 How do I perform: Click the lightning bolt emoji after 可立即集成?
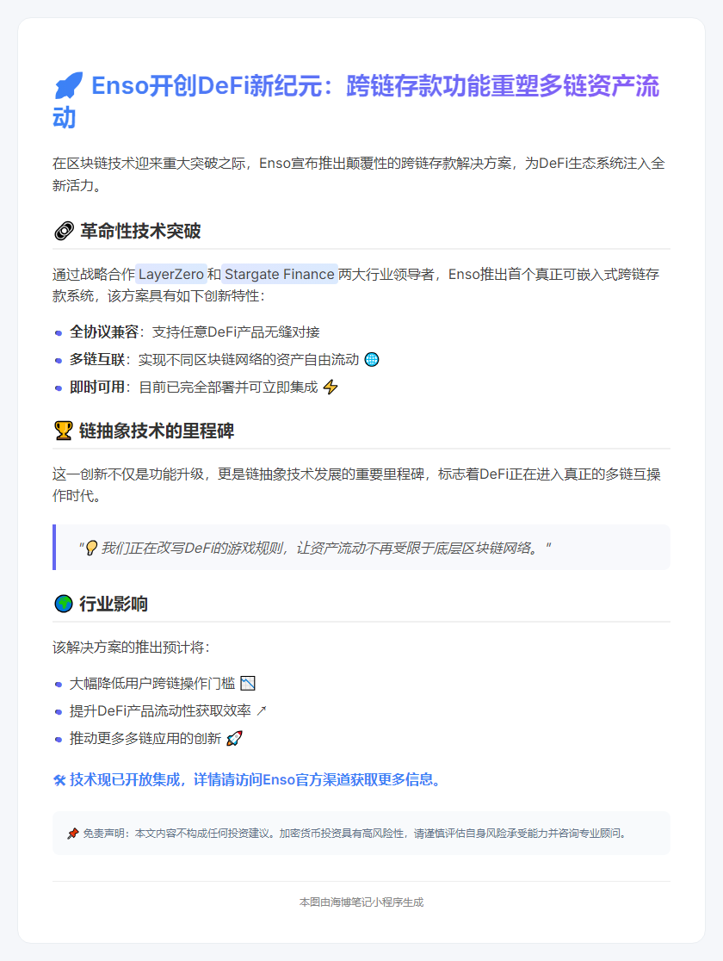coord(331,387)
